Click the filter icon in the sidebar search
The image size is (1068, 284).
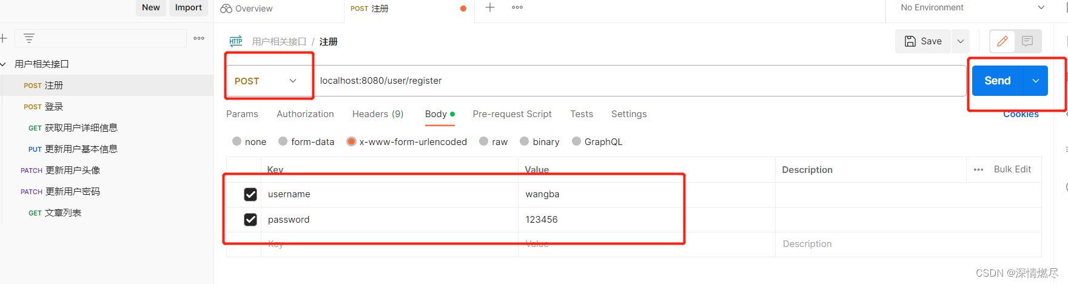tap(29, 38)
